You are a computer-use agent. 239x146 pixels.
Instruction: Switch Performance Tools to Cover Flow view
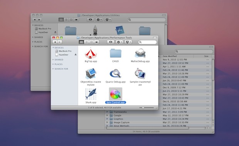[97, 42]
